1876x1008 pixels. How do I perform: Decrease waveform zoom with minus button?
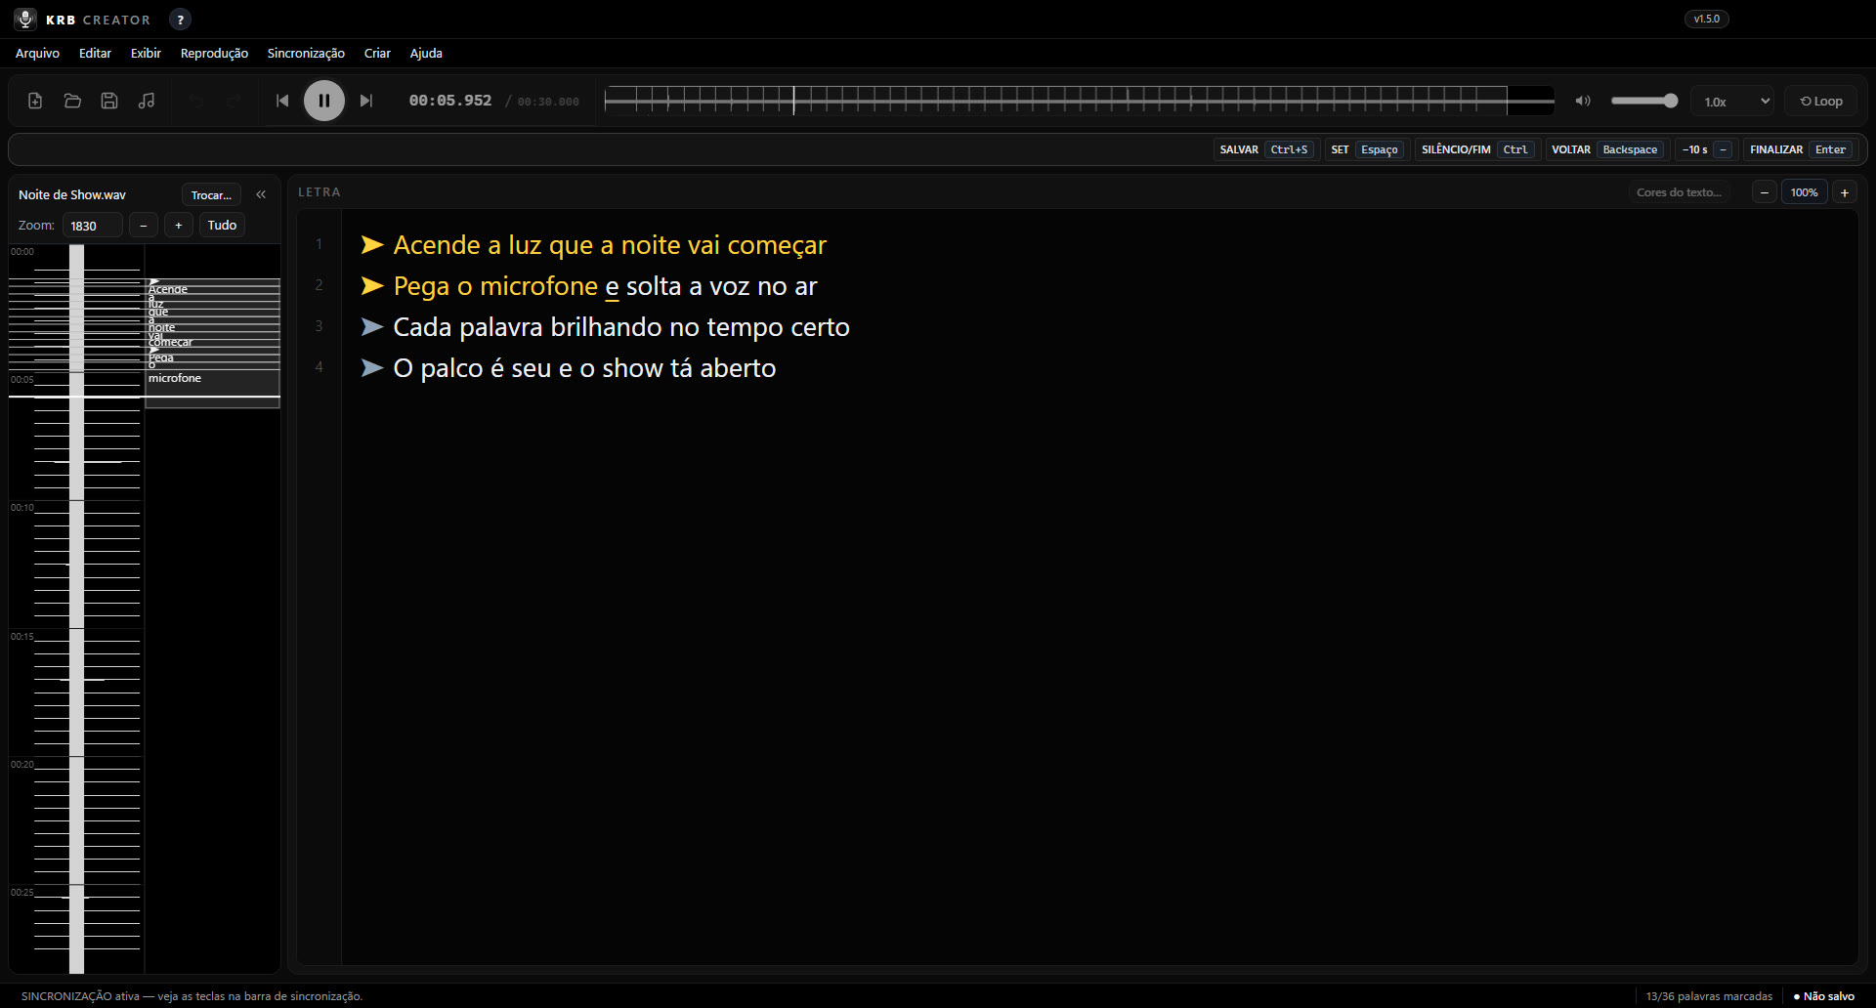[x=144, y=226]
